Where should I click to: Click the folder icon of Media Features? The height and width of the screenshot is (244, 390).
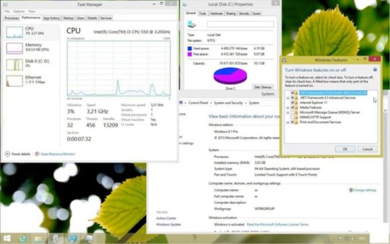coord(297,108)
